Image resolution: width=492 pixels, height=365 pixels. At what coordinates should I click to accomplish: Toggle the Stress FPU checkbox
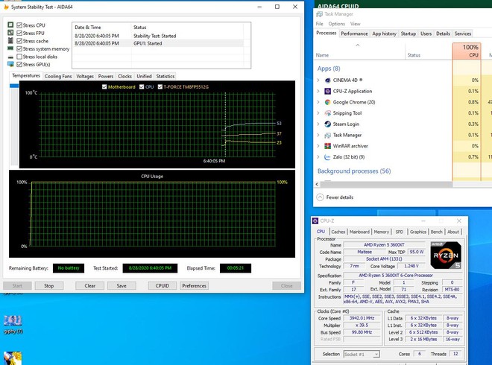(19, 33)
